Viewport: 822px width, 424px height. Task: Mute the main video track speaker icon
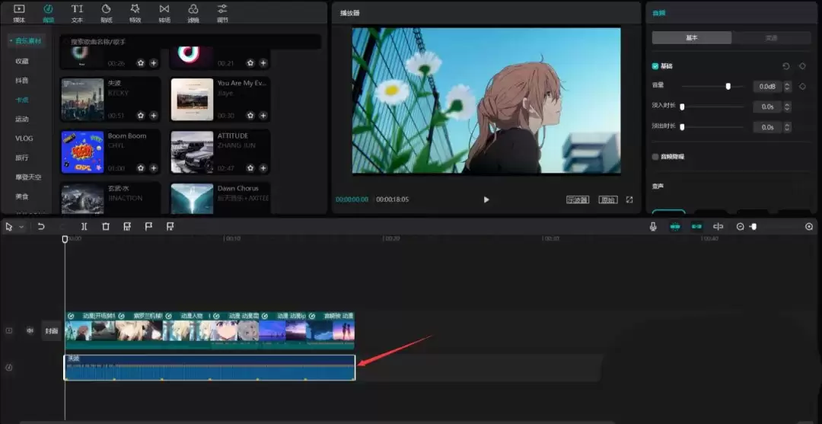(30, 330)
